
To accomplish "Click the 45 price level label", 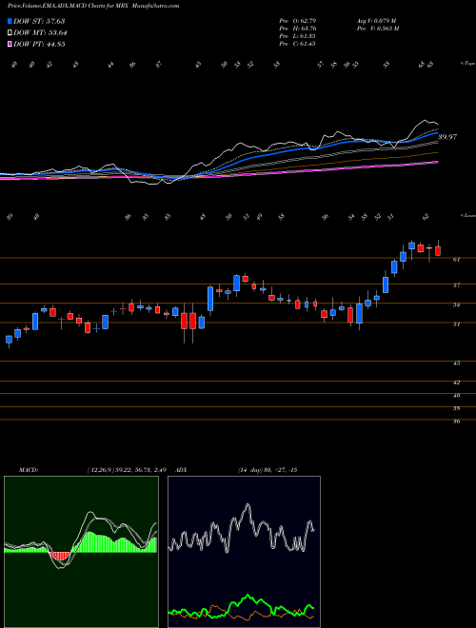I will 456,363.
